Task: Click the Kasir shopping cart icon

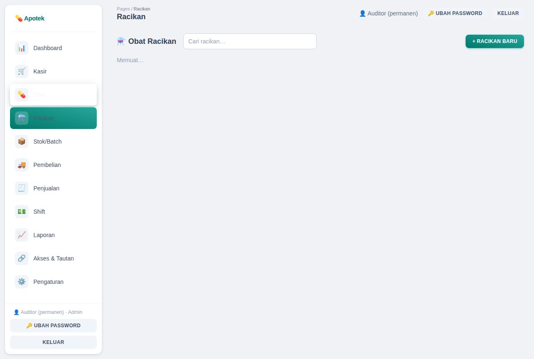Action: click(22, 71)
